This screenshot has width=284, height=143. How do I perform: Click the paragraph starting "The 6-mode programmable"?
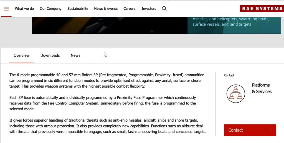107,81
